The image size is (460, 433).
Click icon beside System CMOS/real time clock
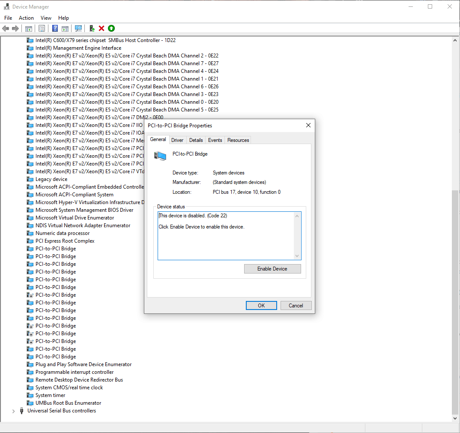[x=30, y=388]
